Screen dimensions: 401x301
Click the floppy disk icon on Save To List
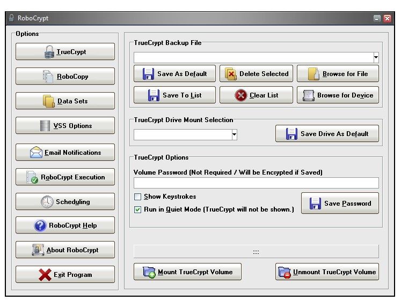click(x=154, y=95)
